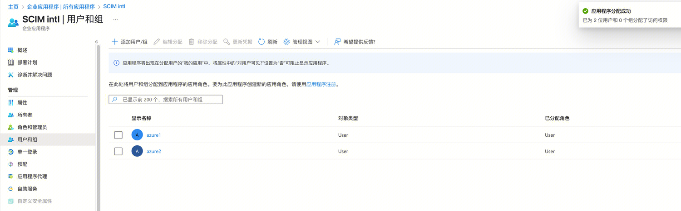Click the azure2 user avatar
The width and height of the screenshot is (681, 211).
point(137,151)
